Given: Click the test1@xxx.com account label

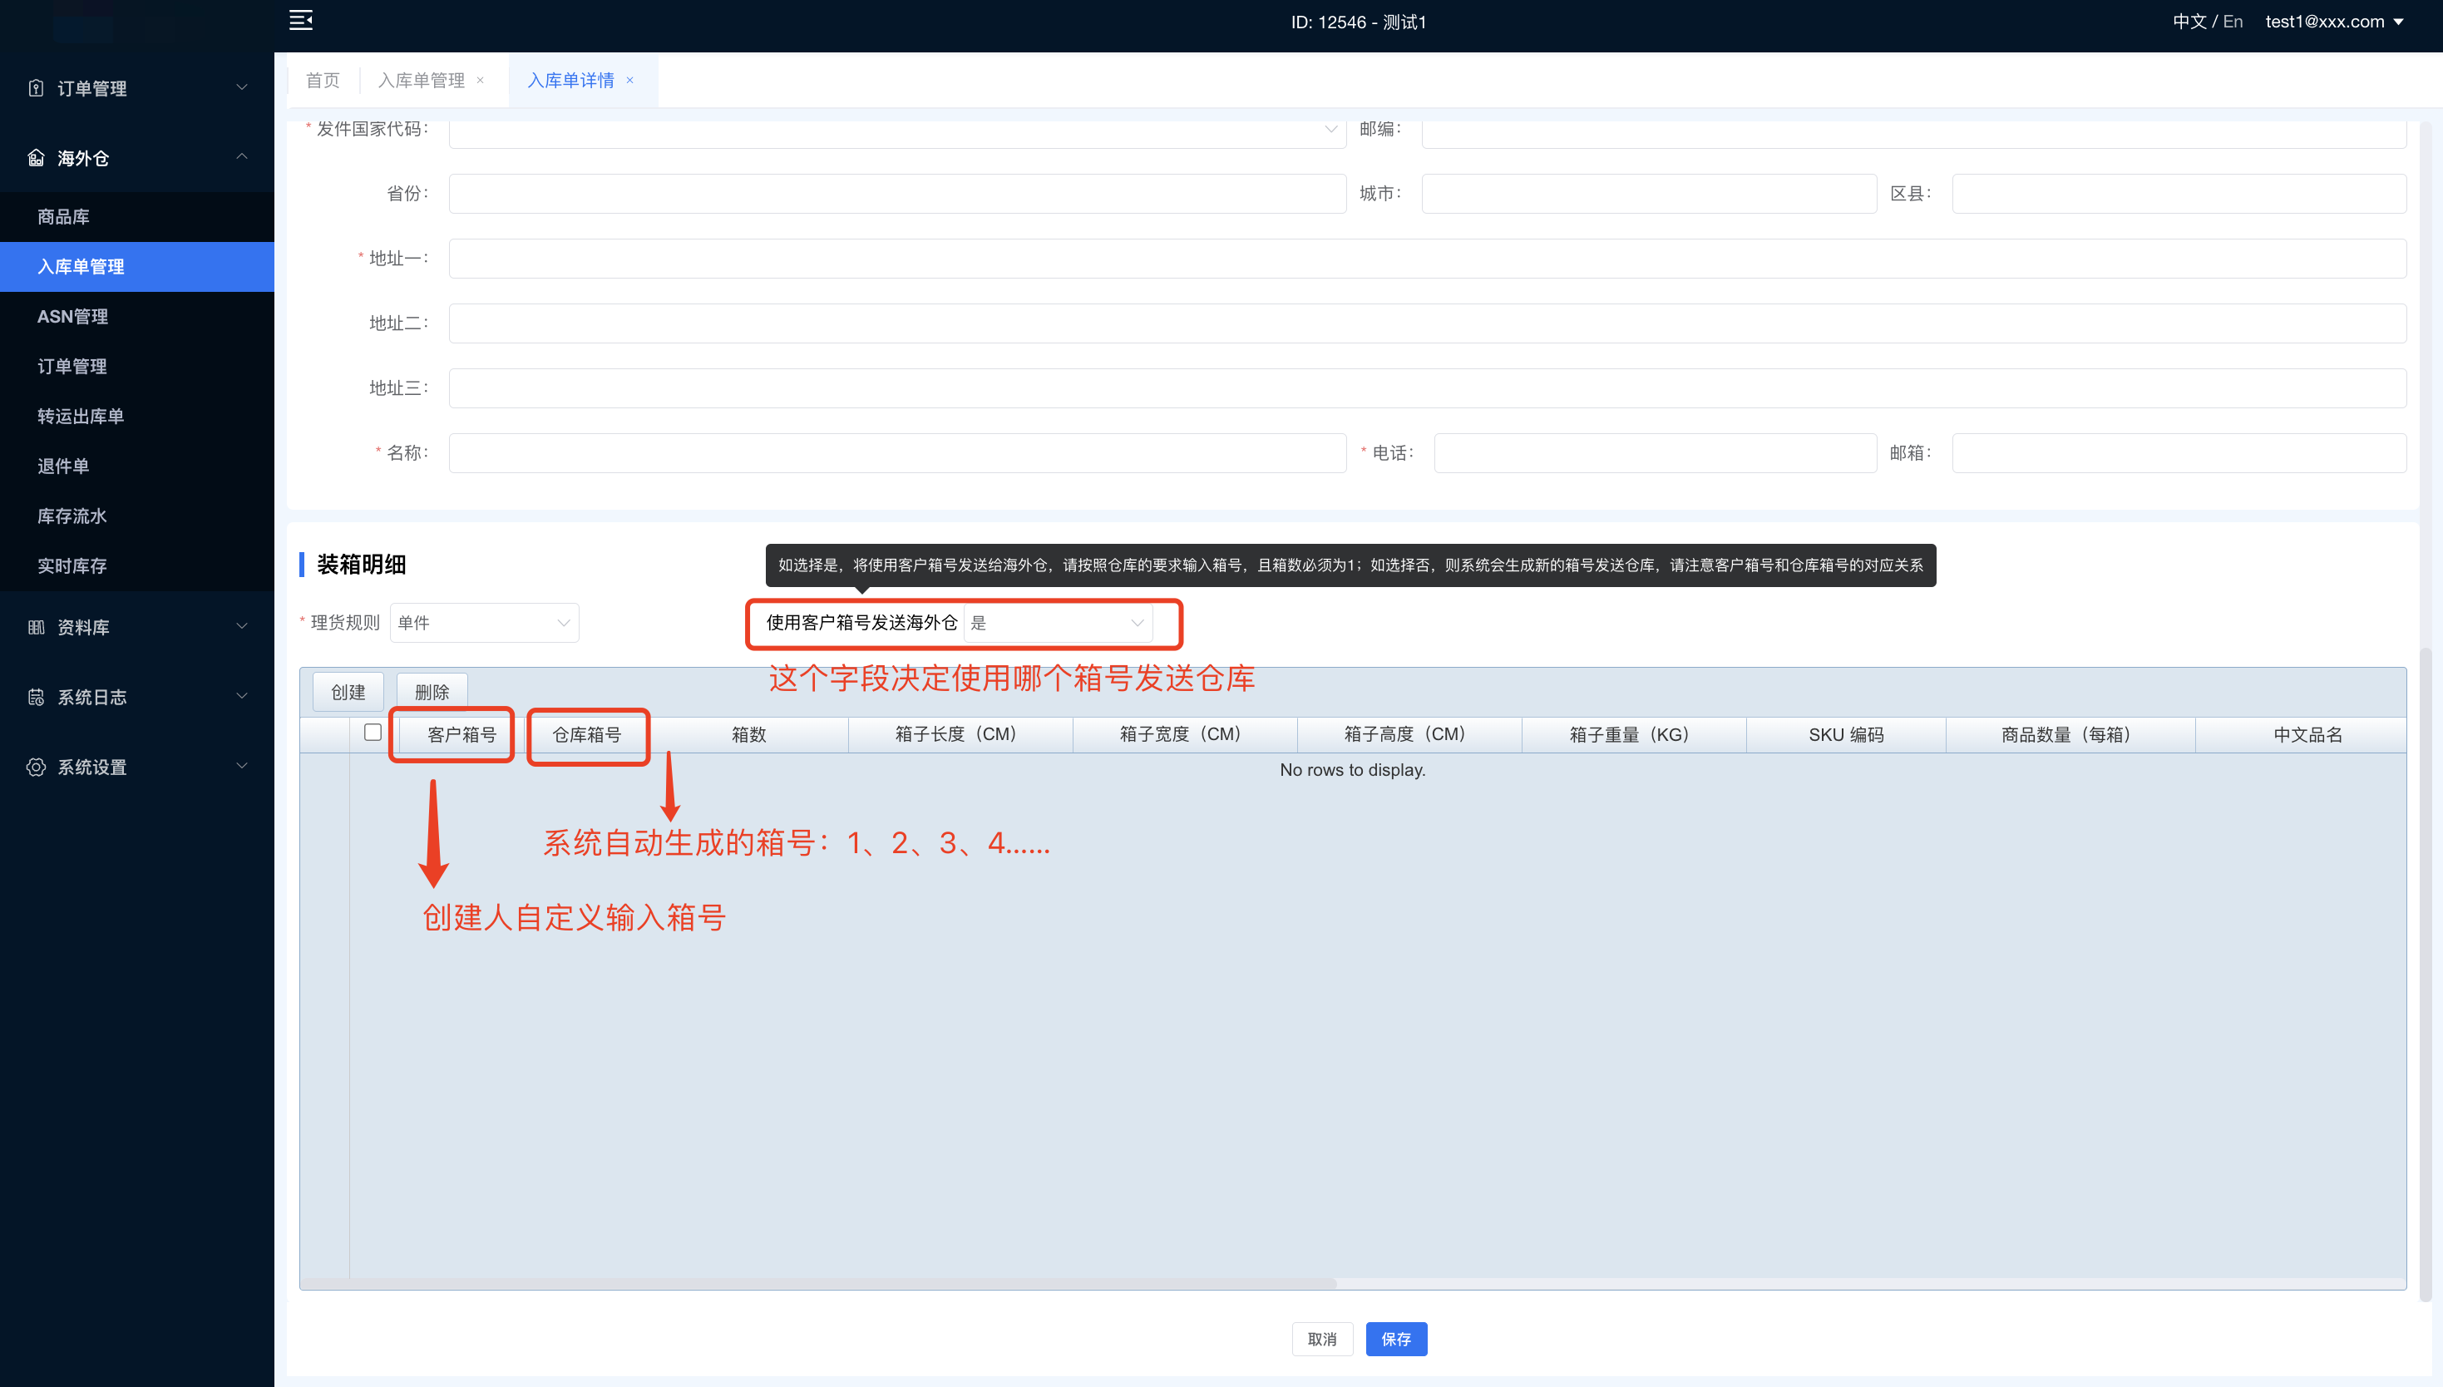Looking at the screenshot, I should pos(2325,22).
